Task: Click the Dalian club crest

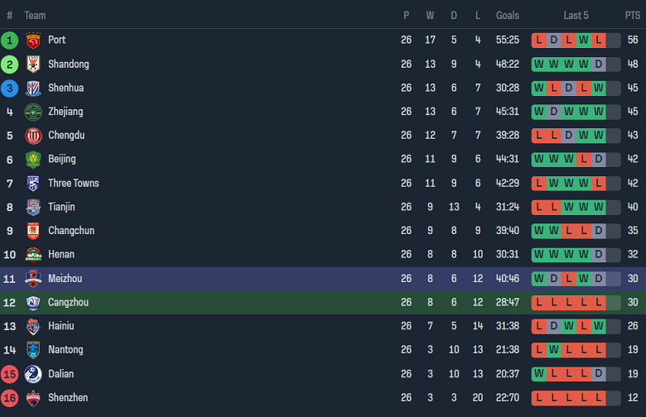Action: coord(33,374)
